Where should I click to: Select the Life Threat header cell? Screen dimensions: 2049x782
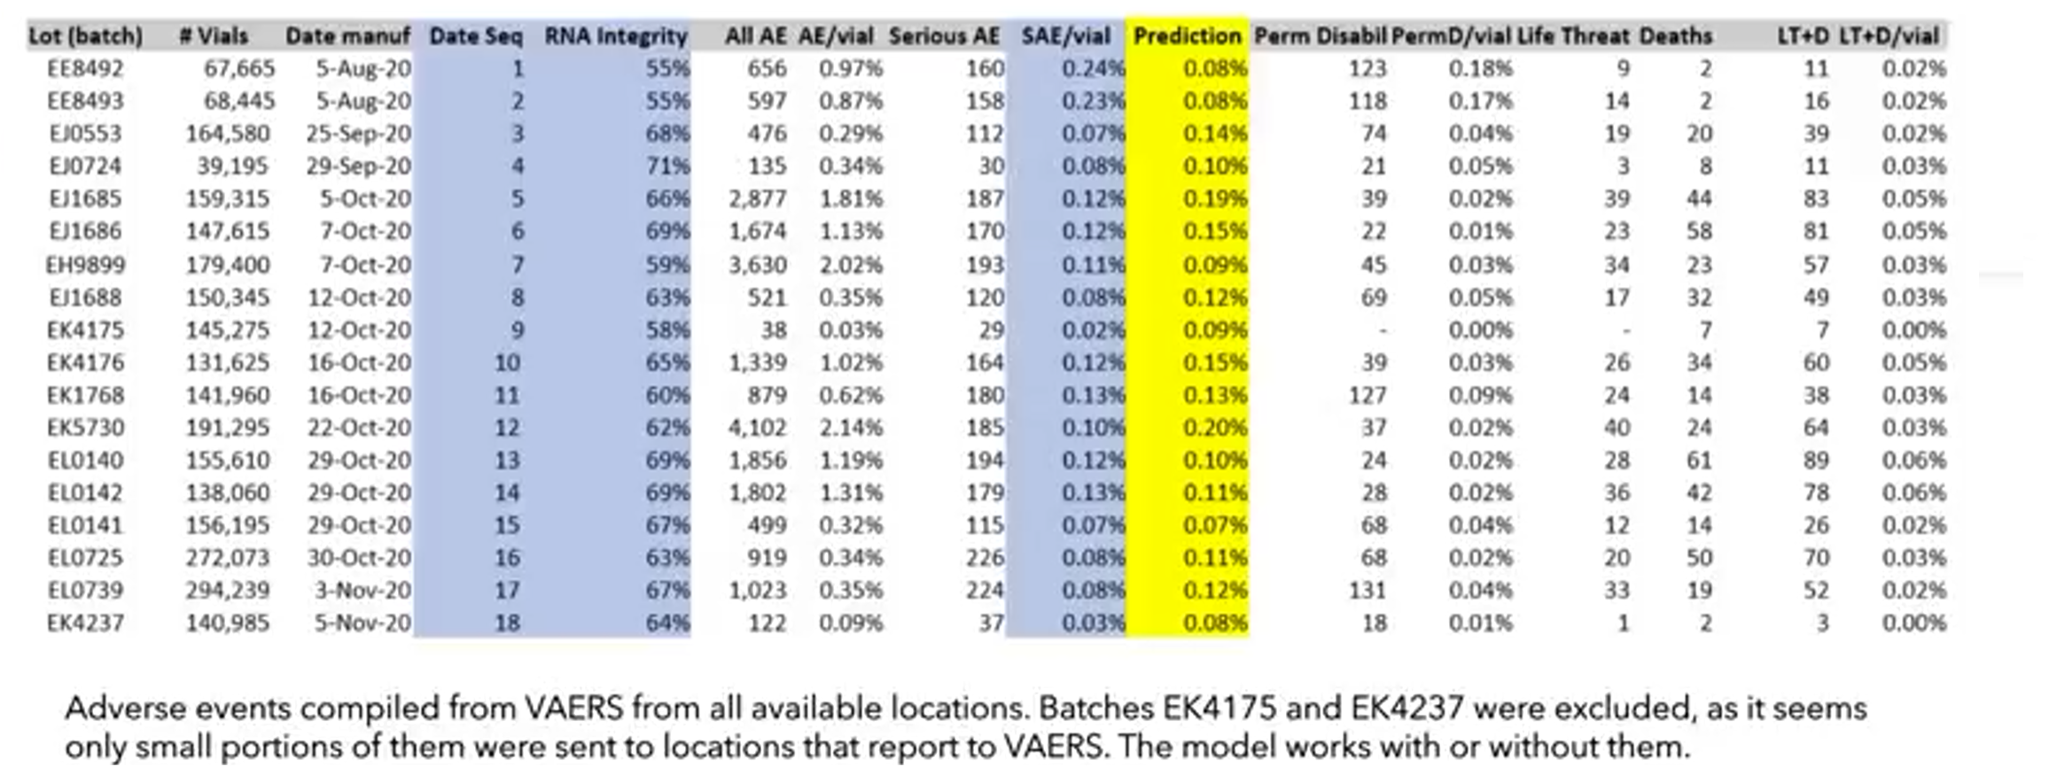pos(1572,36)
